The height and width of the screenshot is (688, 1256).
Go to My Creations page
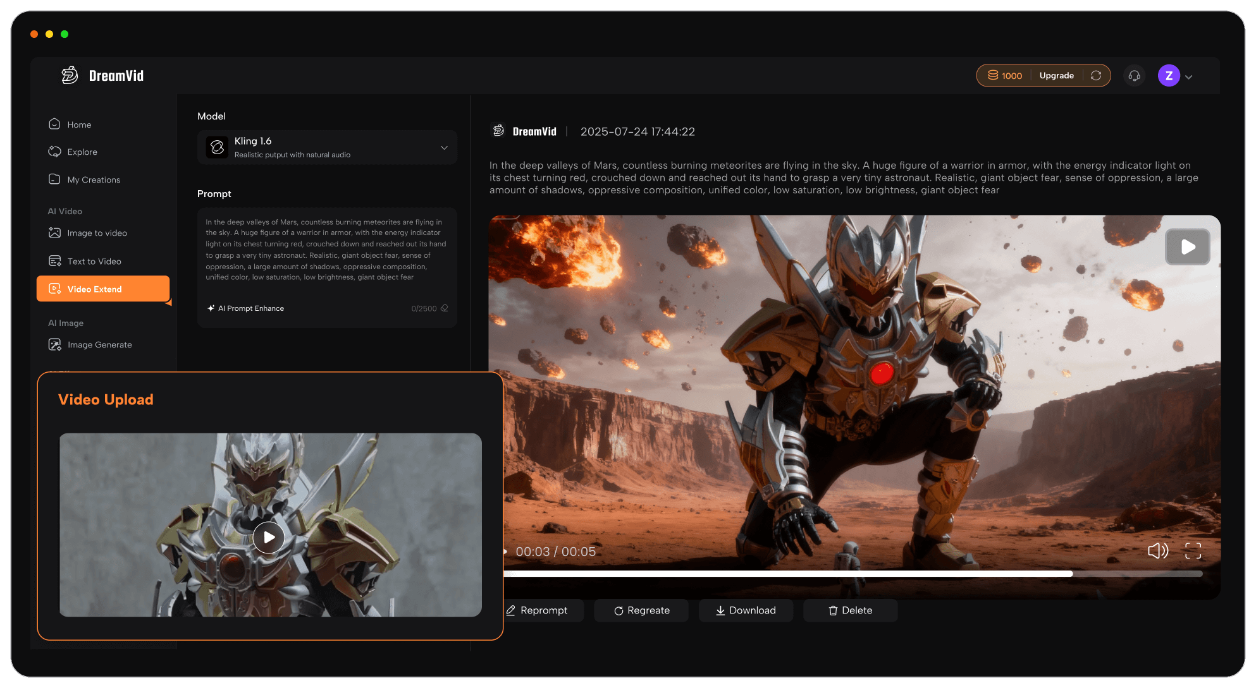(94, 180)
